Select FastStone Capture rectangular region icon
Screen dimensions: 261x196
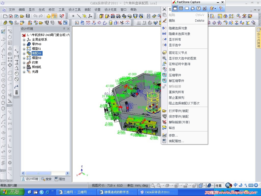tap(187, 8)
